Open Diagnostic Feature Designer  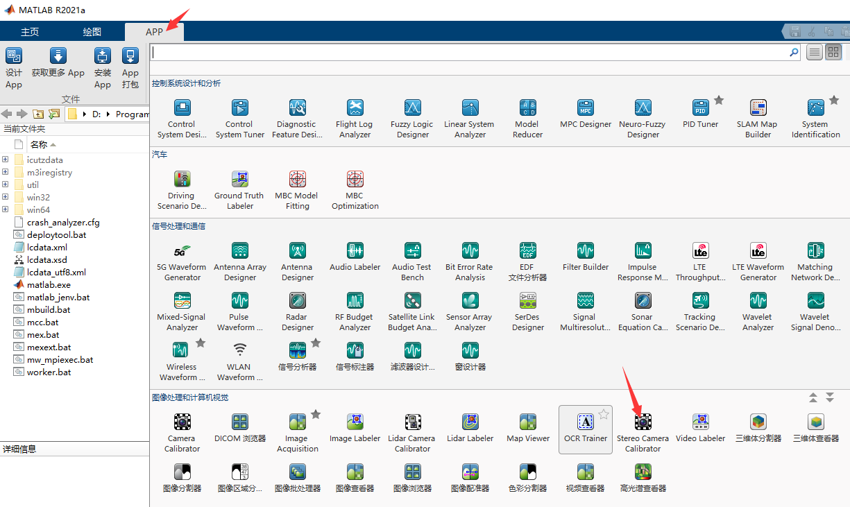[x=297, y=119]
